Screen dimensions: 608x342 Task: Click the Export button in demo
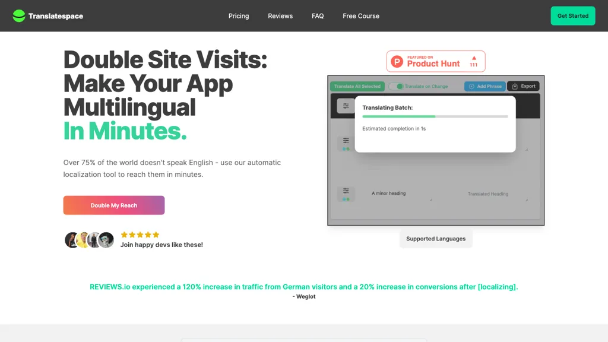pos(523,87)
